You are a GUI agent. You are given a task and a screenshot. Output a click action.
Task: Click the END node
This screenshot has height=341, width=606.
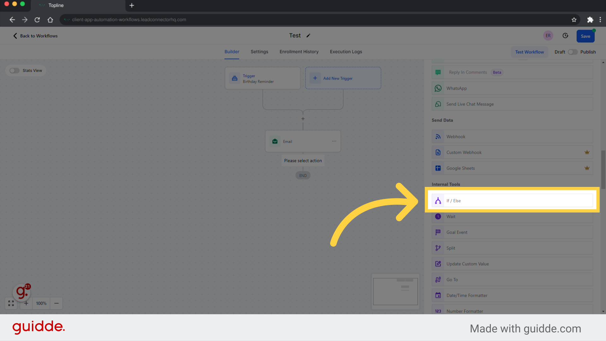click(x=303, y=176)
